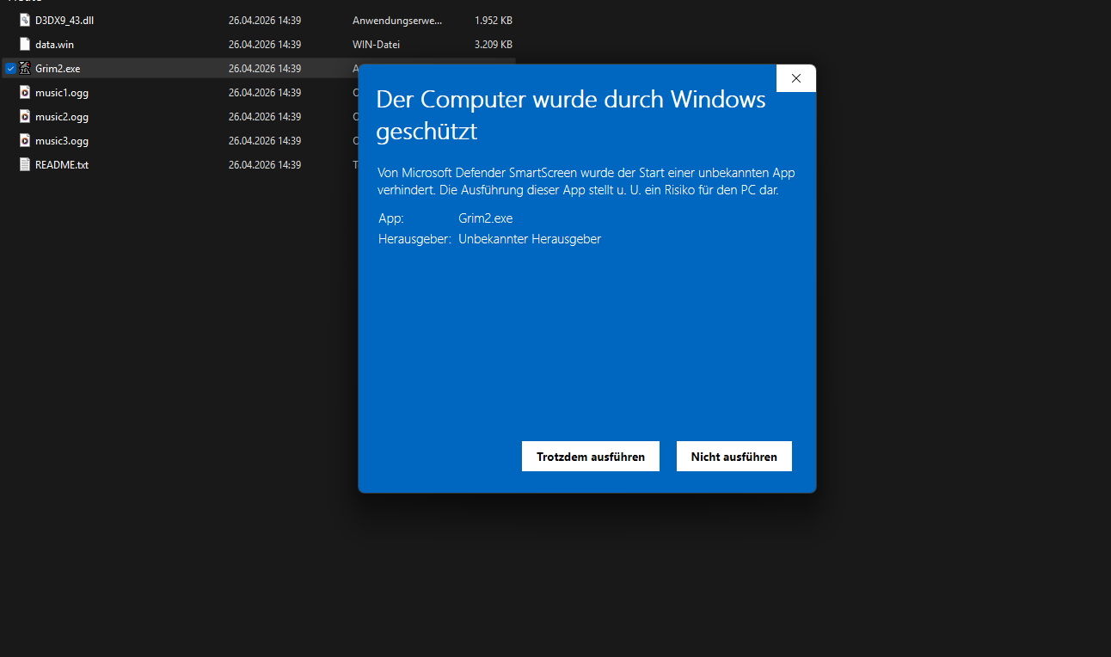Click the date of music3.ogg

click(265, 140)
